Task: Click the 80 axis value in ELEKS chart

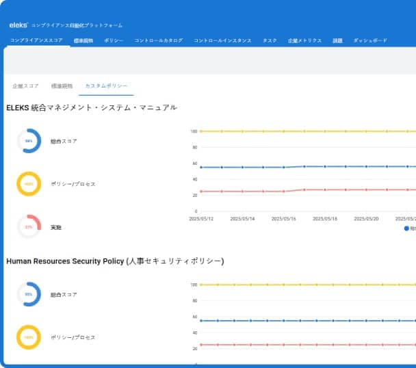Action: 195,147
